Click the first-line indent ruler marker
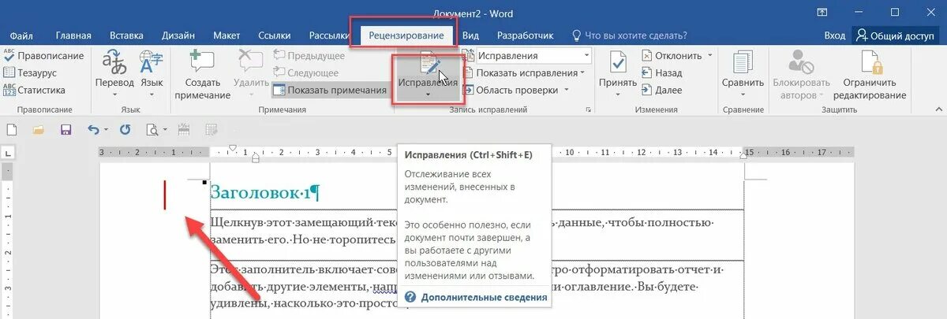Image resolution: width=947 pixels, height=319 pixels. 232,148
